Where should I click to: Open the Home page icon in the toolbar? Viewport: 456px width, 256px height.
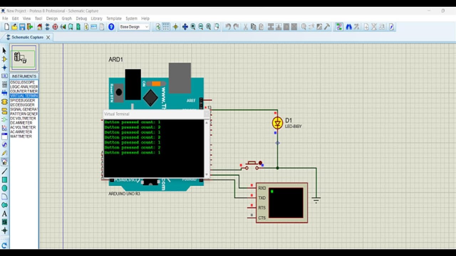pyautogui.click(x=40, y=27)
